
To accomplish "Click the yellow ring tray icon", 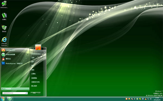I will [x=140, y=99].
